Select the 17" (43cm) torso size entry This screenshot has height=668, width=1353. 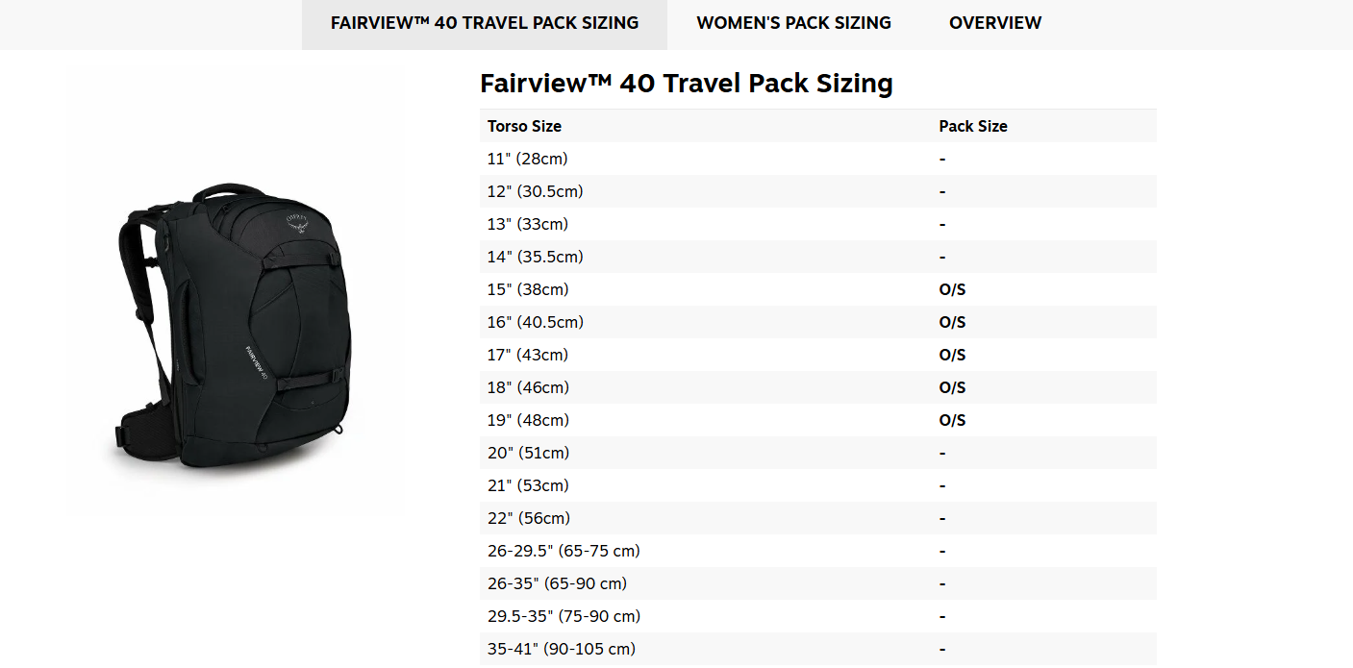[528, 355]
